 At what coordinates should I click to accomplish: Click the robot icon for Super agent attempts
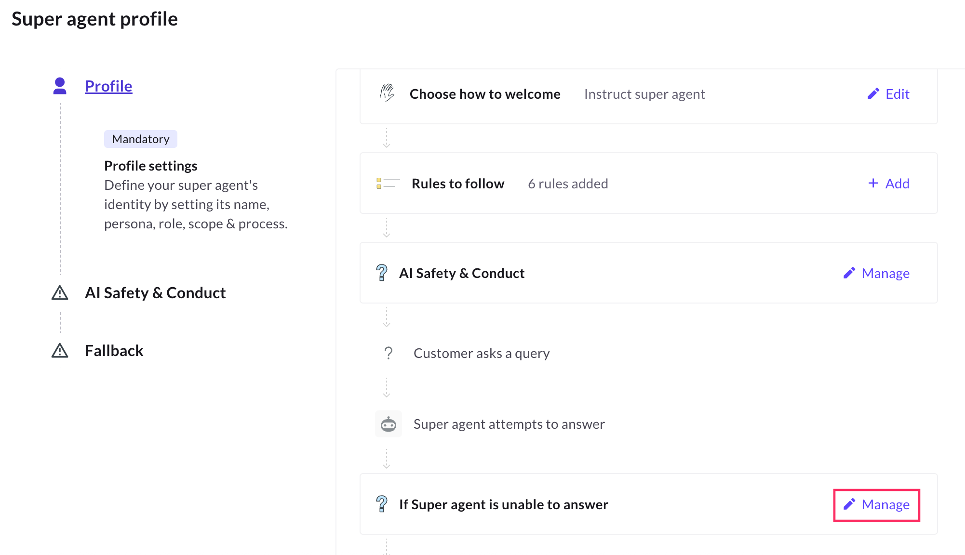[388, 424]
